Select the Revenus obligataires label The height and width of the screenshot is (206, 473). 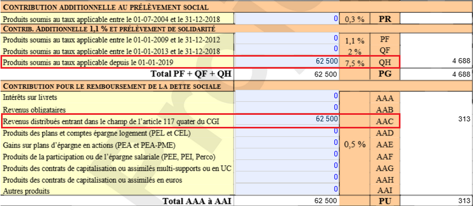point(34,110)
